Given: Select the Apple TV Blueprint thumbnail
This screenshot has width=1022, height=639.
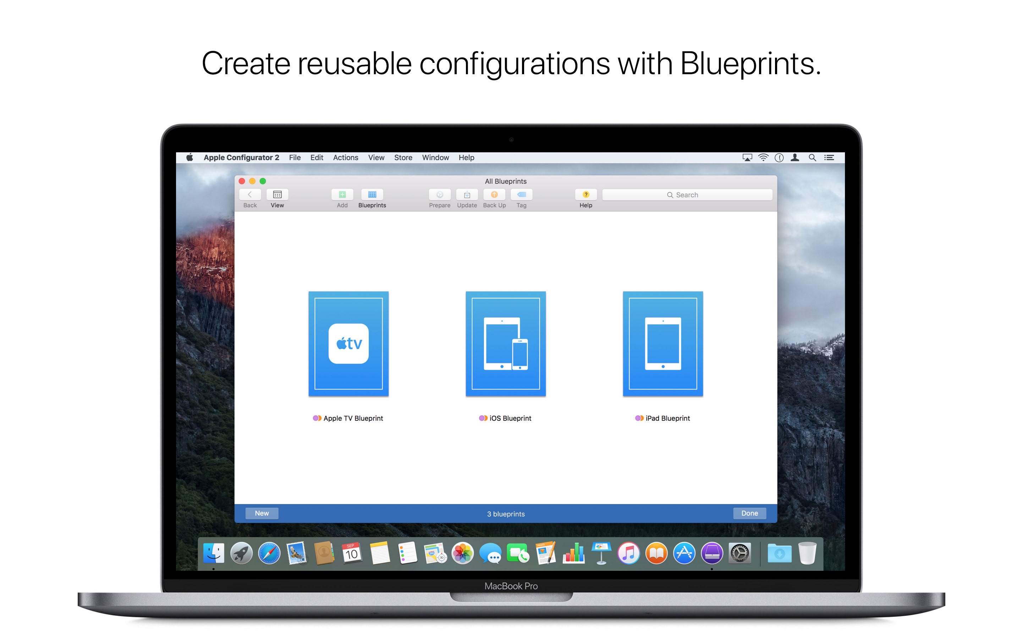Looking at the screenshot, I should coord(348,344).
